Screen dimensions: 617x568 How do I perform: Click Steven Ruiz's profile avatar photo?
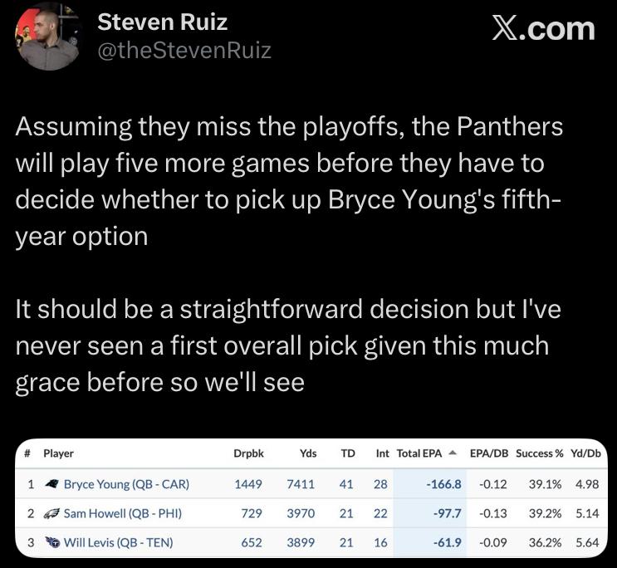48,37
